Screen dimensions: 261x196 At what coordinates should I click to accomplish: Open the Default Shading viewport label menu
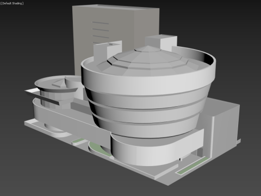pos(13,3)
